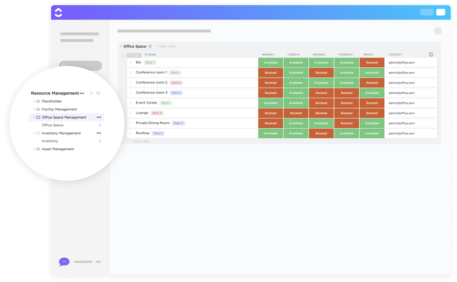Screen dimensions: 457x282
Task: Open the chat bubble icon at bottom left
Action: coord(64,261)
